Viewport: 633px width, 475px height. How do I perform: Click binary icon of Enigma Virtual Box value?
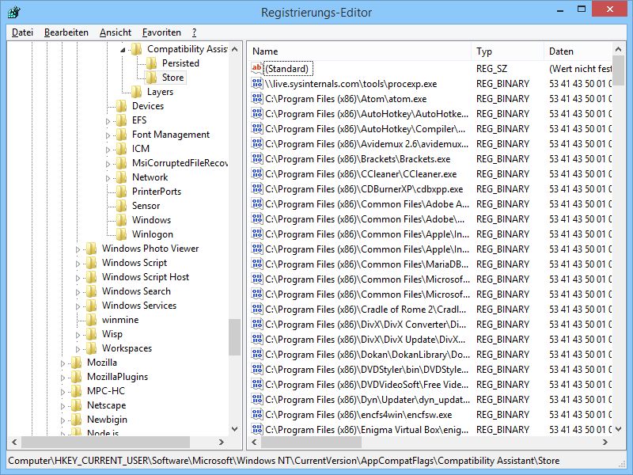pos(256,429)
